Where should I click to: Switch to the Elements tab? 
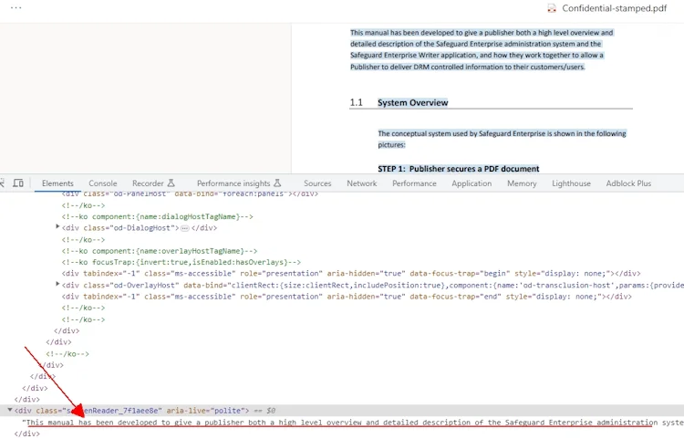57,183
